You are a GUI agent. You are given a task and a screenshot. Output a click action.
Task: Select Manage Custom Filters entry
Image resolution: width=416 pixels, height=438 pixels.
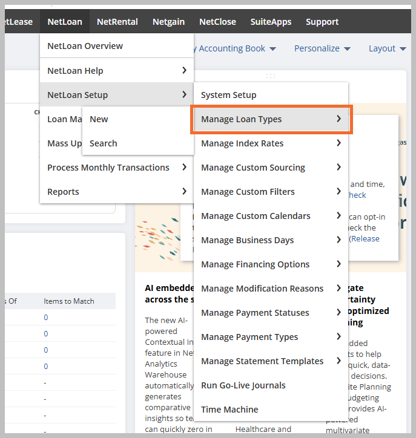coord(271,192)
